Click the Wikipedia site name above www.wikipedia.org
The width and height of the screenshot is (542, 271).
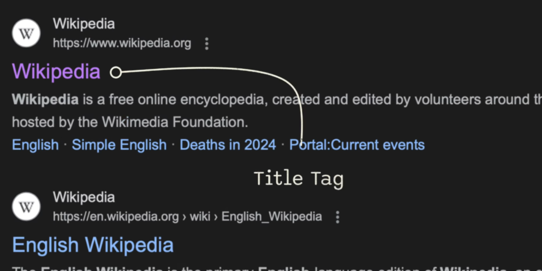84,24
